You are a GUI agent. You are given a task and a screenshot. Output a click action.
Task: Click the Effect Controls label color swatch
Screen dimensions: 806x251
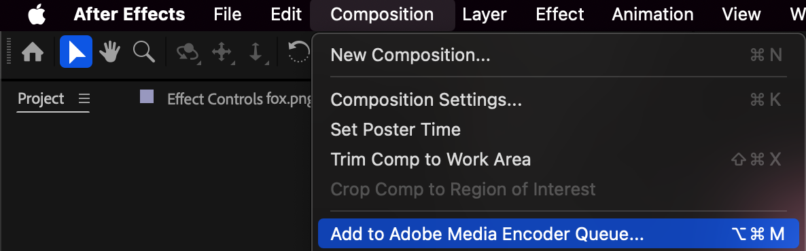tap(147, 96)
